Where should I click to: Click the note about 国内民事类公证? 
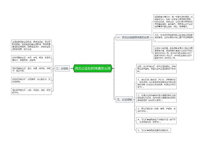31,69
